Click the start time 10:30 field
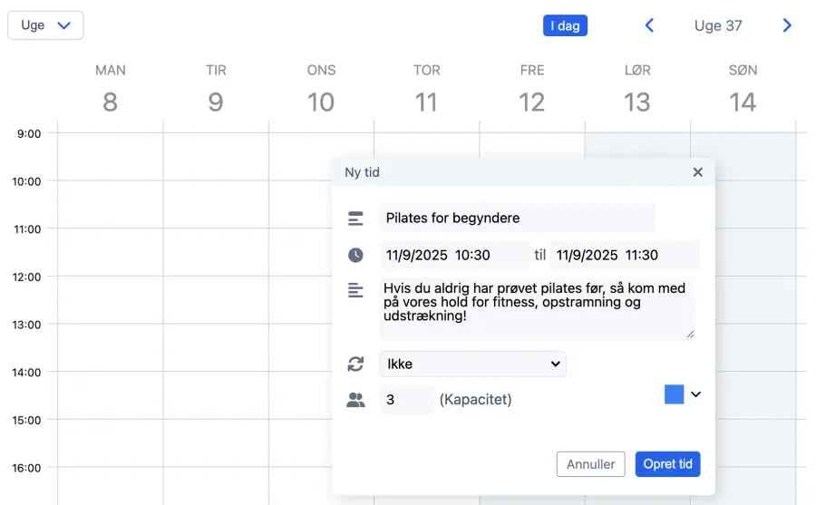Viewport: 816px width, 505px height. tap(454, 256)
